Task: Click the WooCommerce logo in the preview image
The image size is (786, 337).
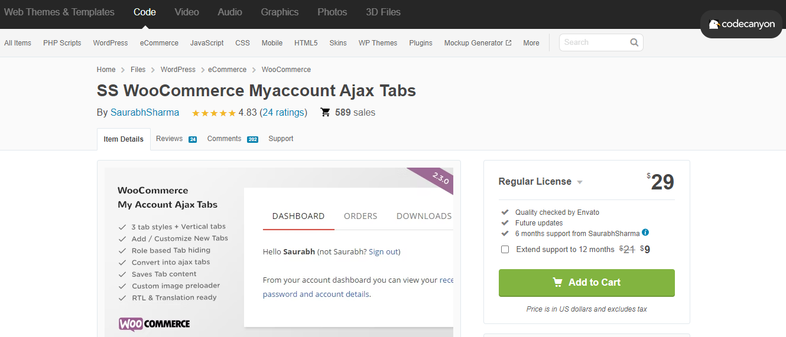Action: click(x=154, y=323)
